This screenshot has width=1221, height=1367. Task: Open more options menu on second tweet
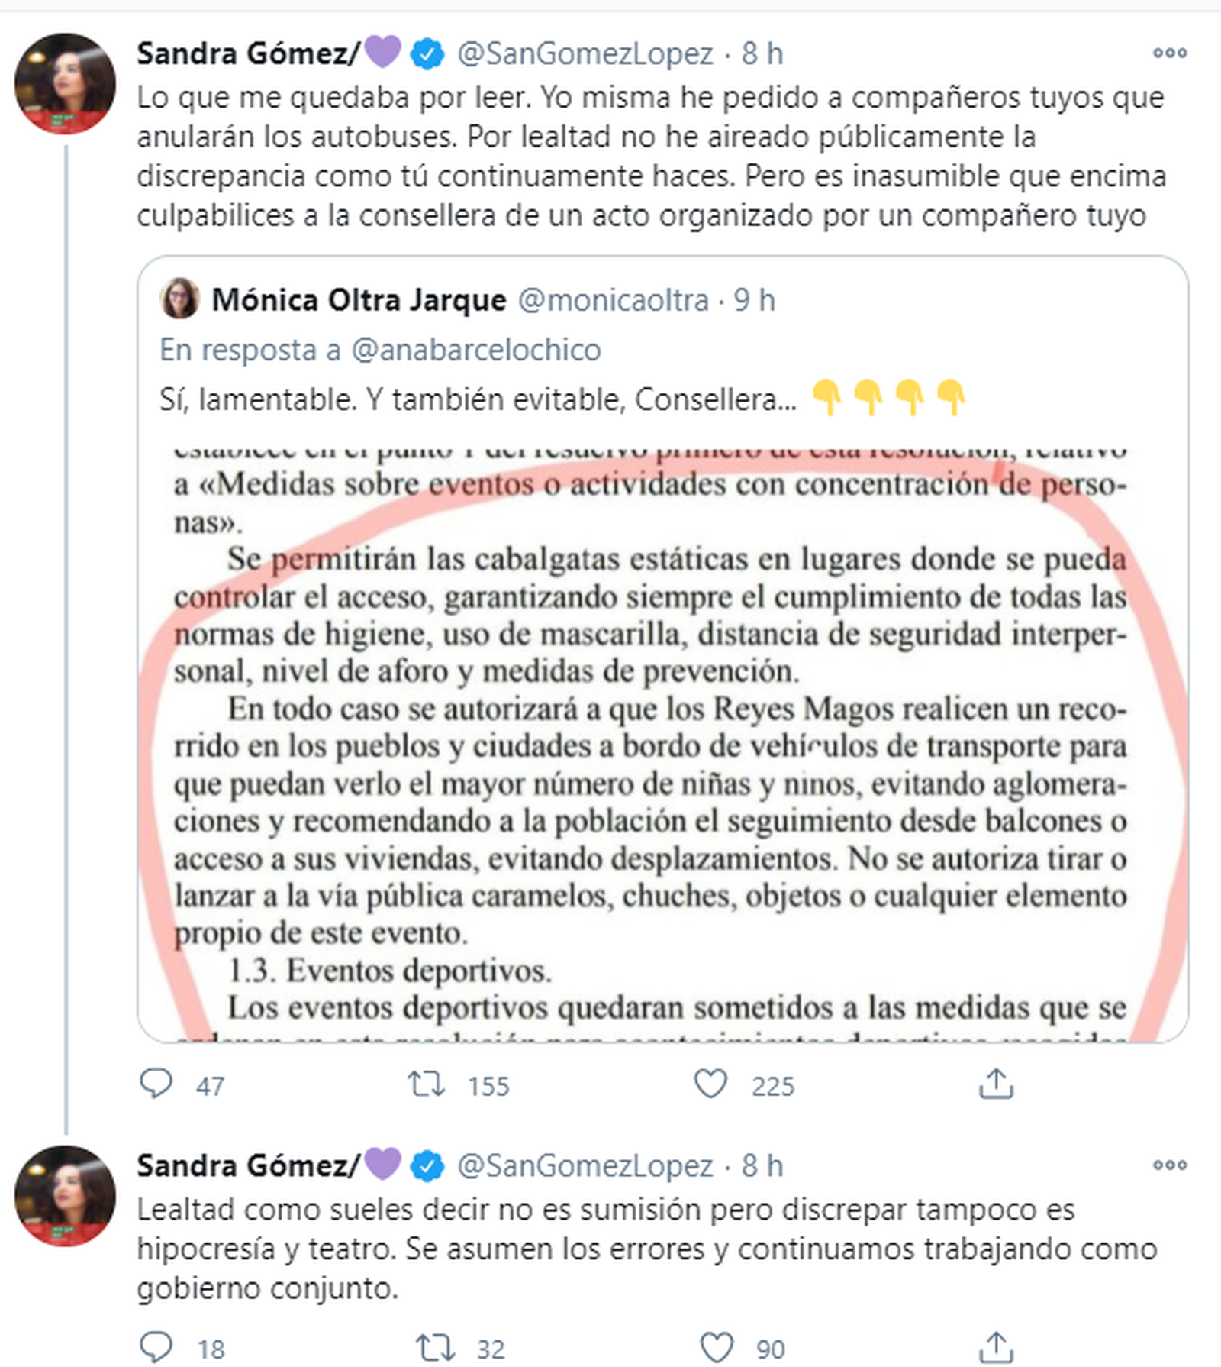point(1170,1165)
